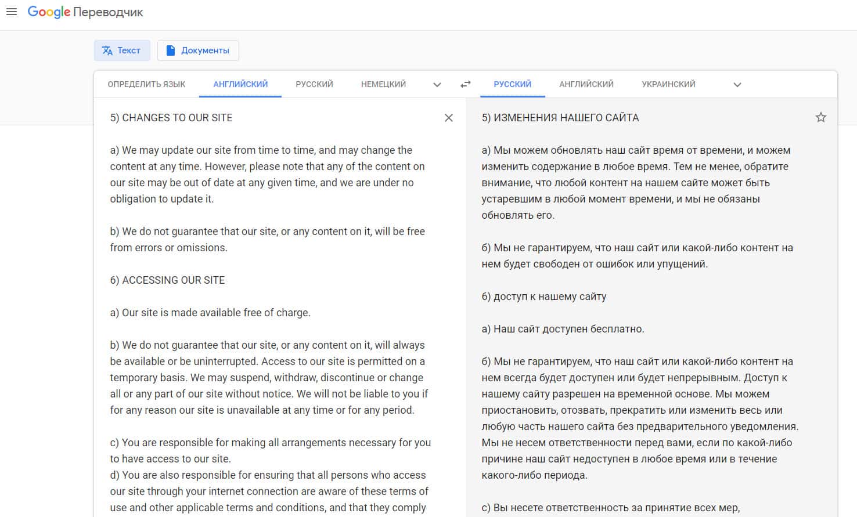
Task: Save translation with the star icon
Action: pos(820,118)
